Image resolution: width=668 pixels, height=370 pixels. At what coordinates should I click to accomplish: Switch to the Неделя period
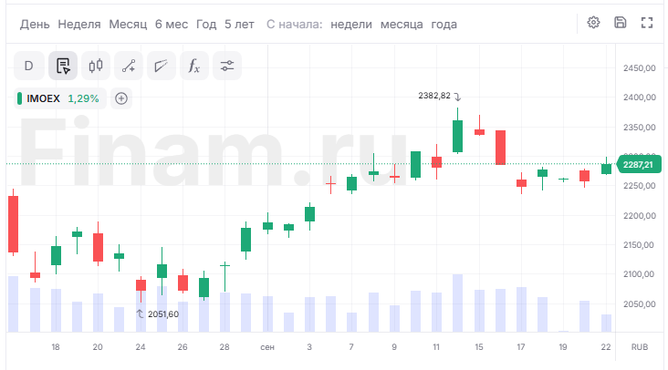79,25
